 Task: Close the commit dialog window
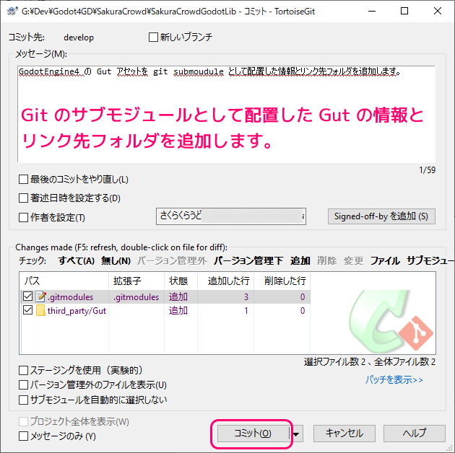pyautogui.click(x=438, y=11)
